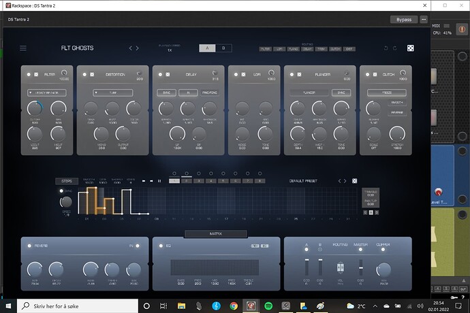Image resolution: width=470 pixels, height=313 pixels.
Task: Select layer B tab
Action: [223, 48]
